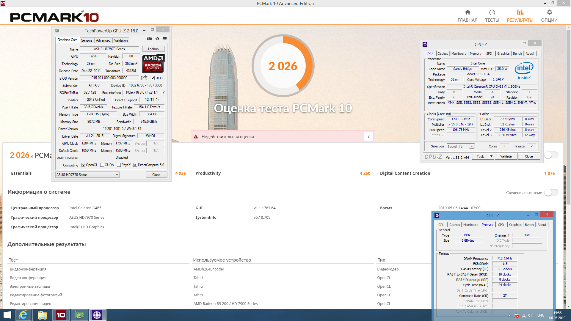Click Electronные таблицы row Электронные таблицы
This screenshot has width=571, height=321.
(30, 287)
